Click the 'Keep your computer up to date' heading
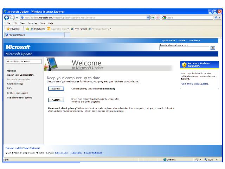 [x=73, y=78]
